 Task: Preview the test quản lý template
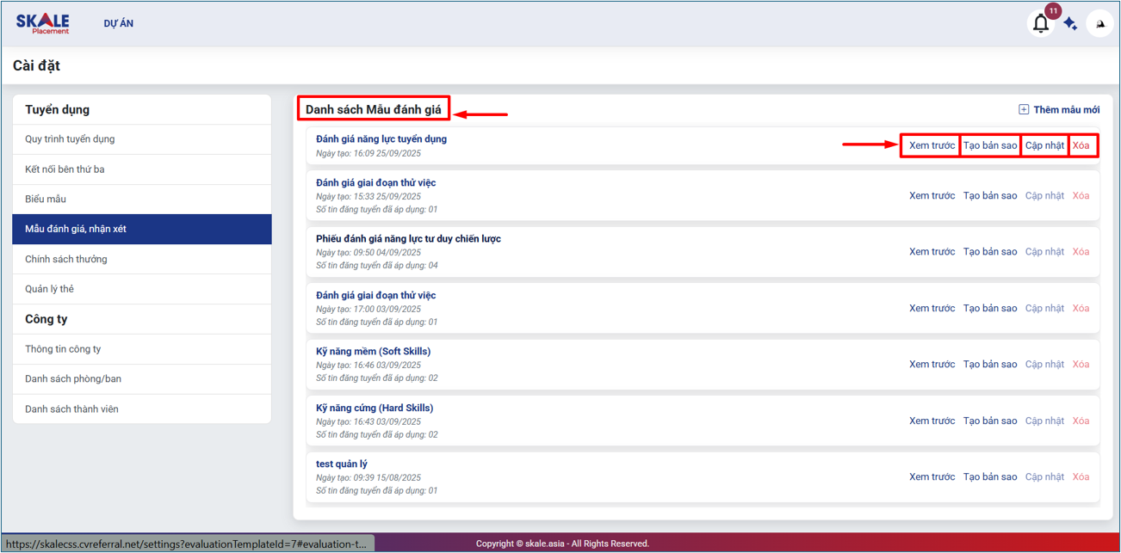[x=932, y=477]
